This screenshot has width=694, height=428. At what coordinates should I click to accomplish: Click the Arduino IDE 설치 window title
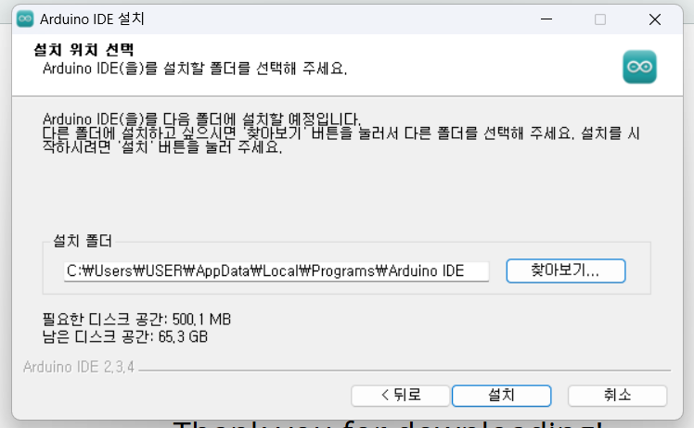point(92,19)
